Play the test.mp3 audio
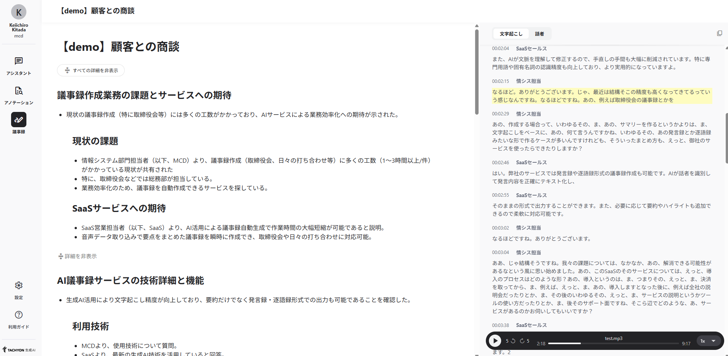This screenshot has width=728, height=356. (x=495, y=340)
